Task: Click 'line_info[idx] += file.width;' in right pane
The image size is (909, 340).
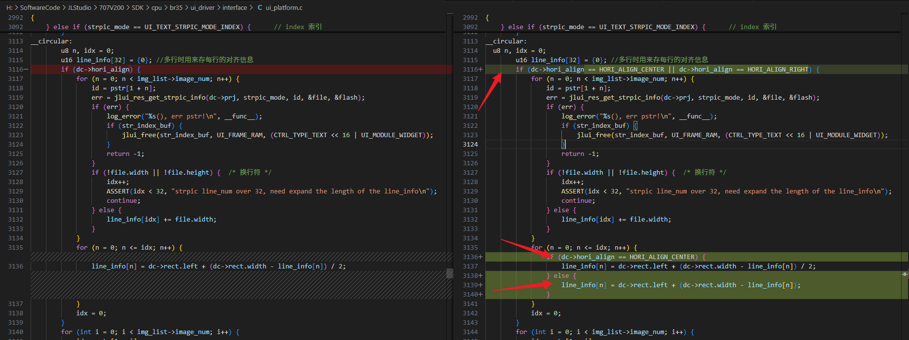Action: [x=616, y=220]
